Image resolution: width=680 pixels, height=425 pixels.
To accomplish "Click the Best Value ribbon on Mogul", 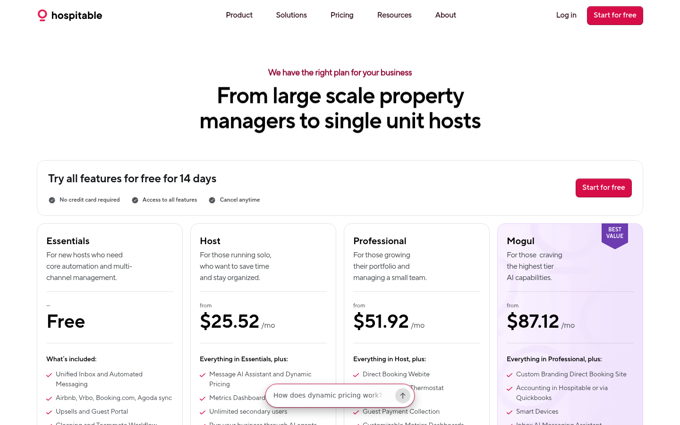I will point(615,235).
